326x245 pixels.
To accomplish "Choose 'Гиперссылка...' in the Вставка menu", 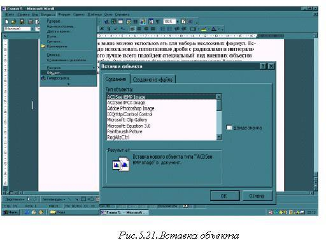I will (68, 78).
